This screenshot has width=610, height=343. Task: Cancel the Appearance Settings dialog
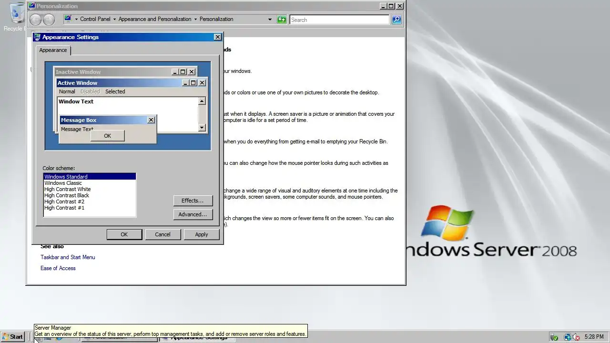tap(163, 234)
